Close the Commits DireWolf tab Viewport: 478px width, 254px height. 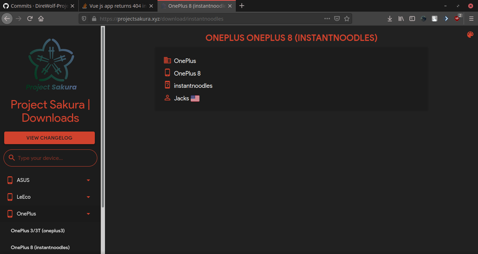(x=72, y=6)
